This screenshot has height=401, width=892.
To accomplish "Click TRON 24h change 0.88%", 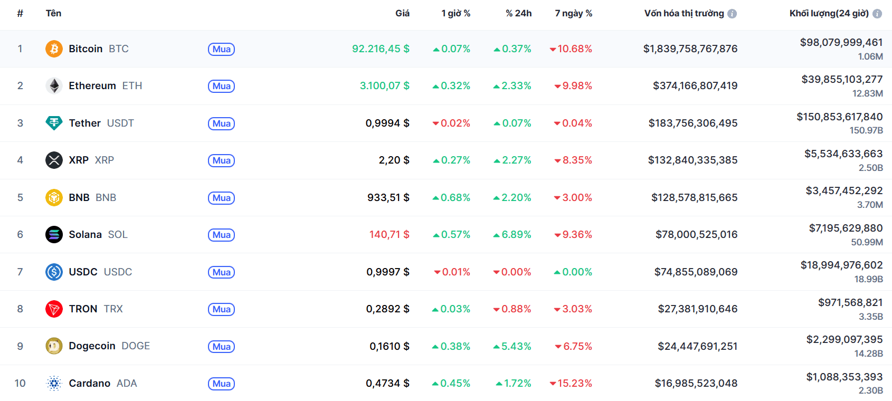I will (x=512, y=309).
